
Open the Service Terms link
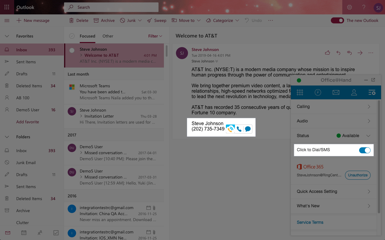[x=310, y=222]
